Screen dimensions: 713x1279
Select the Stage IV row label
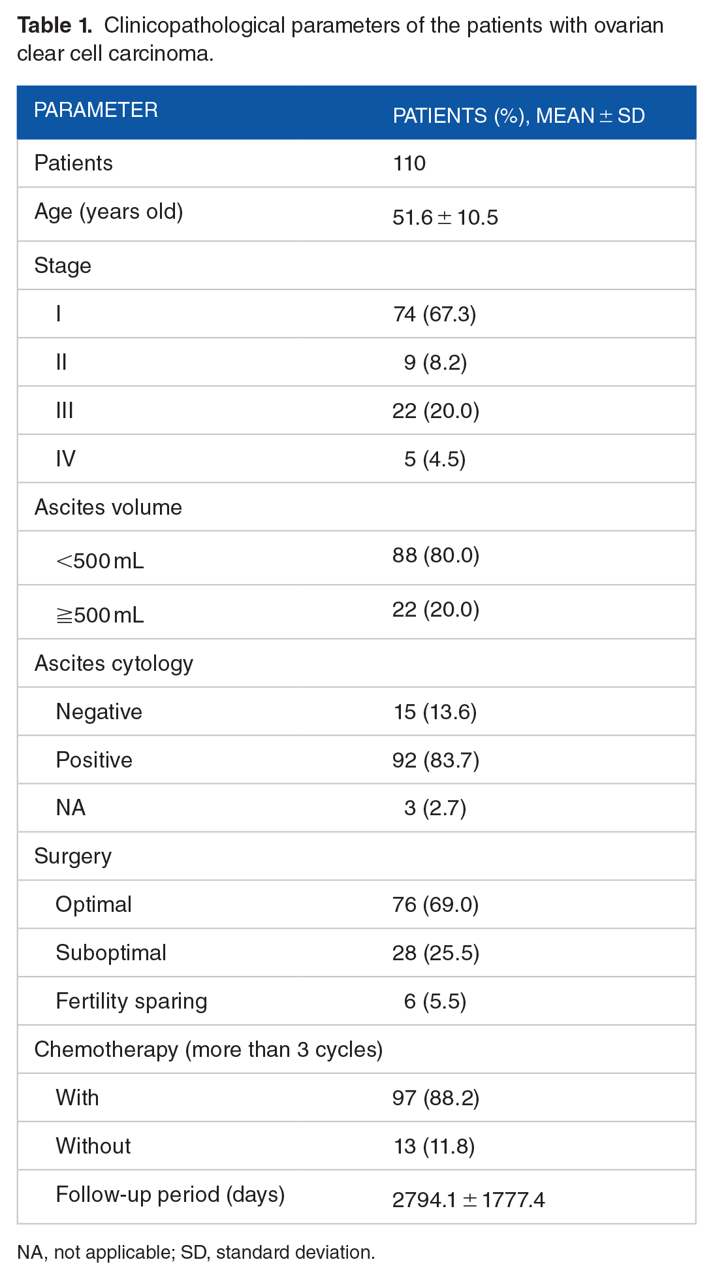point(66,459)
